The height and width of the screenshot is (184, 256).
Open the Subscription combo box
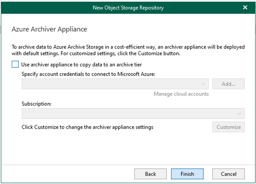[133, 114]
